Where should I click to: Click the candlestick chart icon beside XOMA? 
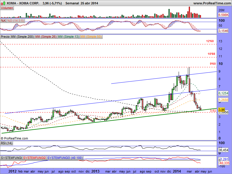pyautogui.click(x=3, y=3)
